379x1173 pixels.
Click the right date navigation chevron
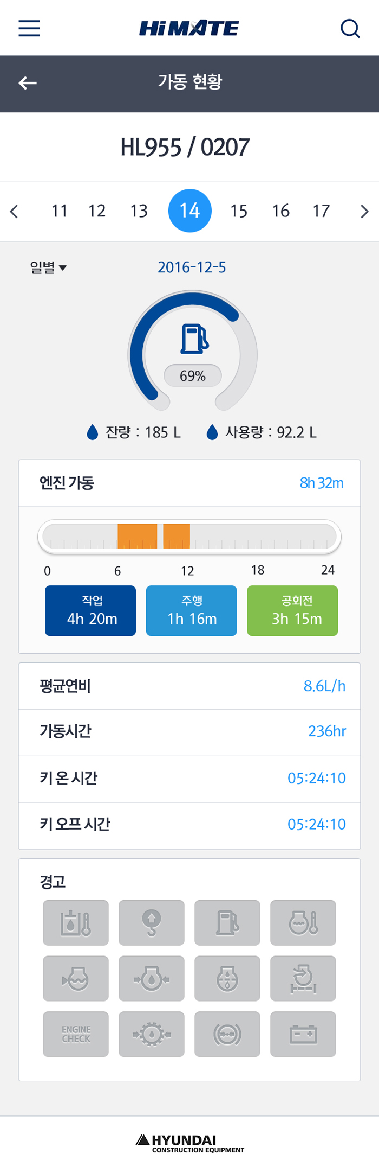click(x=364, y=211)
